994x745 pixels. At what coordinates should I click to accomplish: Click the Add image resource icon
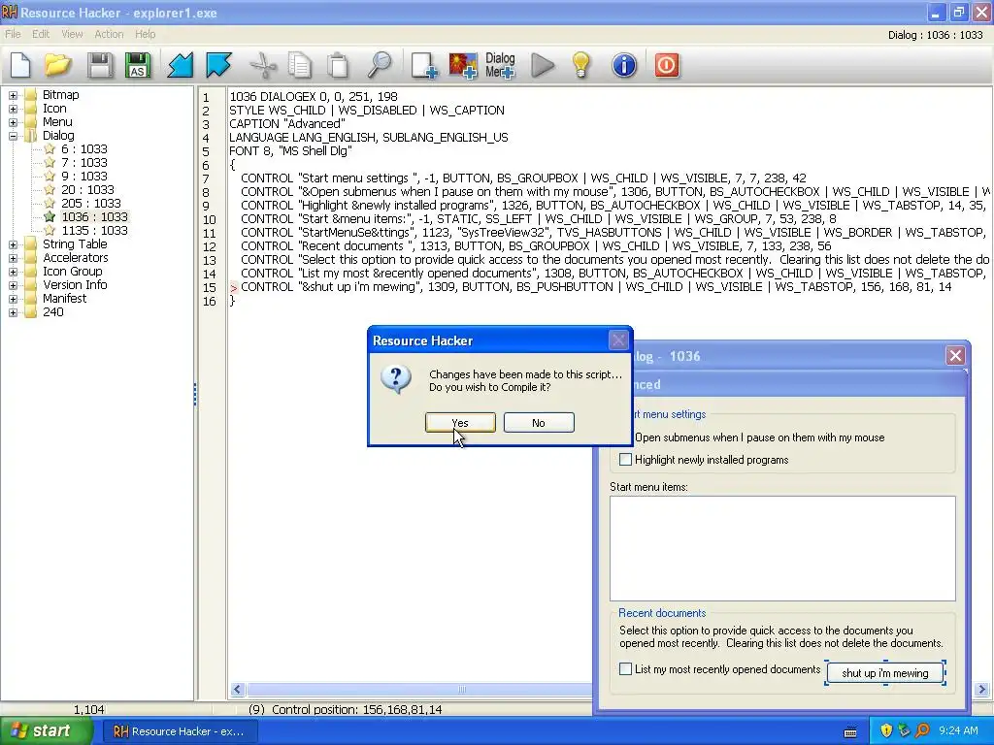point(463,65)
